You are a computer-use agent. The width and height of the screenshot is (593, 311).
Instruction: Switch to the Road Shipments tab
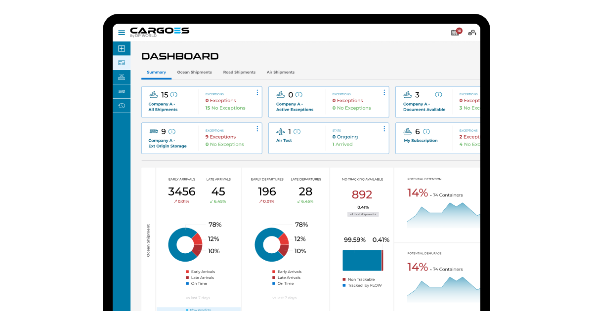point(239,73)
